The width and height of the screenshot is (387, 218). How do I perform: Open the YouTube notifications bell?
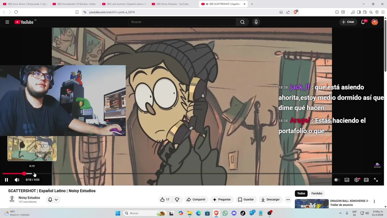click(363, 22)
